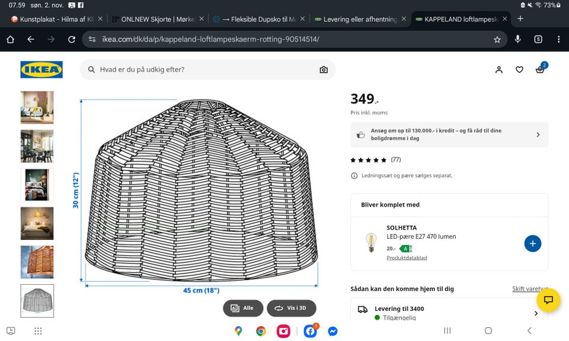Image resolution: width=569 pixels, height=341 pixels.
Task: Open browser three-dot overflow menu
Action: click(558, 40)
